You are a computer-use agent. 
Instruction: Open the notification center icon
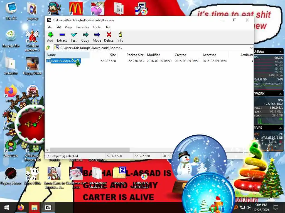pyautogui.click(x=276, y=207)
